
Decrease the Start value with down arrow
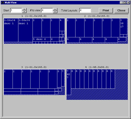pos(24,11)
